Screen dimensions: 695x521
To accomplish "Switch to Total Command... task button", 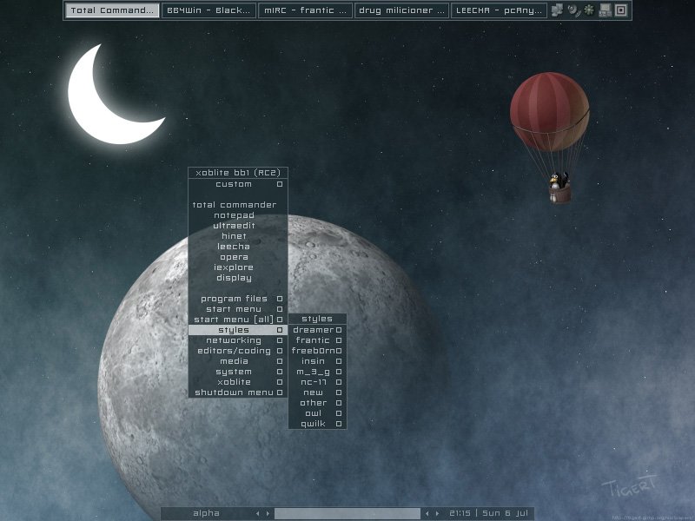I will (x=112, y=10).
